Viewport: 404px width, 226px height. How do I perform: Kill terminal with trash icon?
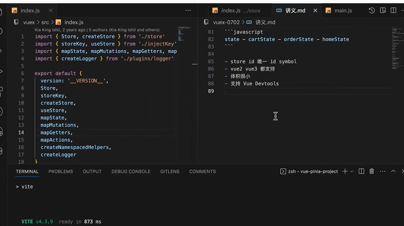click(x=372, y=171)
